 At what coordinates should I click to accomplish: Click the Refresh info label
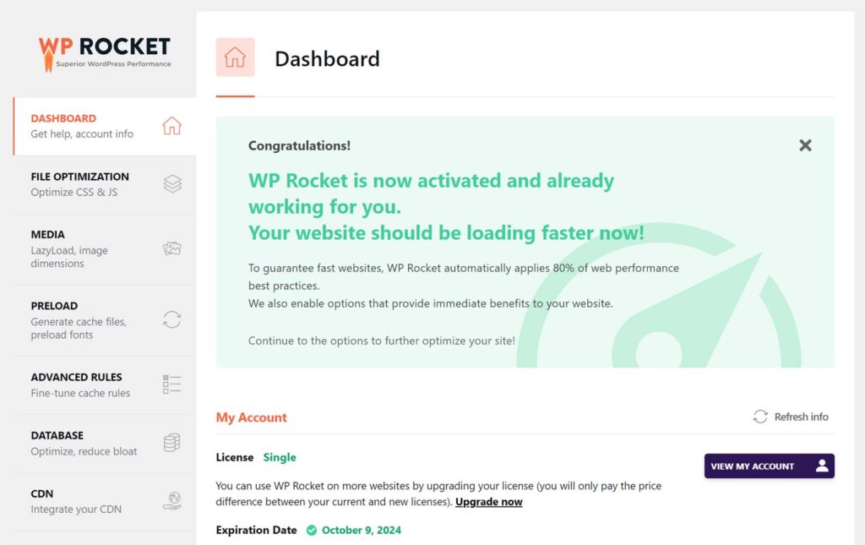click(801, 417)
